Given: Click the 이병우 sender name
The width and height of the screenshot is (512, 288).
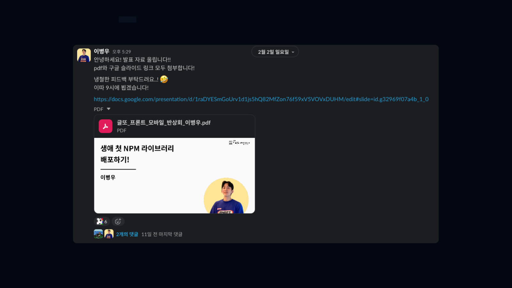Looking at the screenshot, I should pyautogui.click(x=101, y=51).
